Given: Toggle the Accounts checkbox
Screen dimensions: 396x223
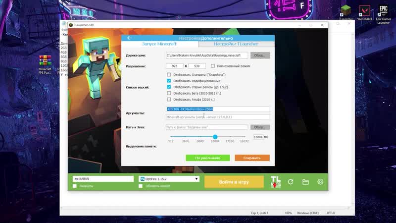Looking at the screenshot, I should click(x=75, y=186).
